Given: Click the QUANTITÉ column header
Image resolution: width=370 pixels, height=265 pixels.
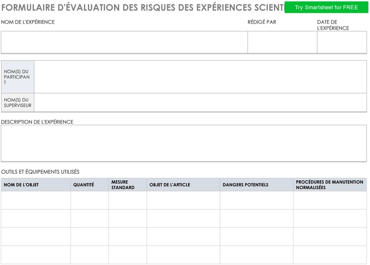Looking at the screenshot, I should click(90, 185).
